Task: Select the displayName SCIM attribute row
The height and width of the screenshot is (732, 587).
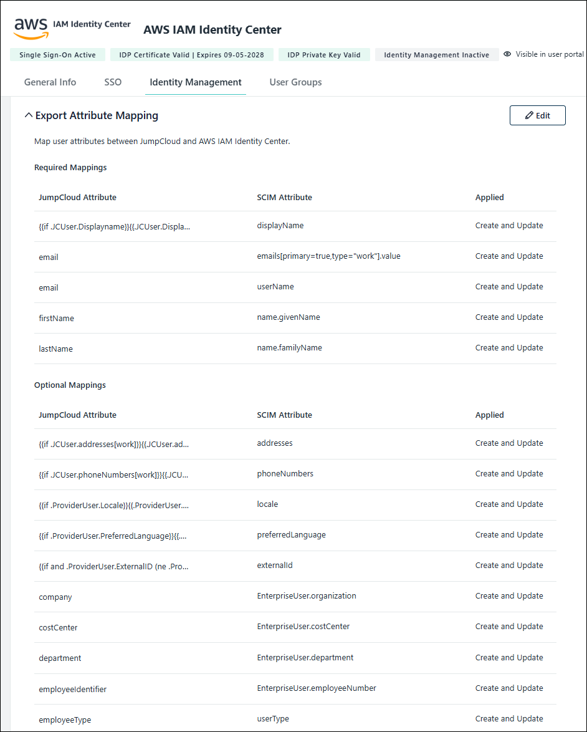Action: click(280, 226)
